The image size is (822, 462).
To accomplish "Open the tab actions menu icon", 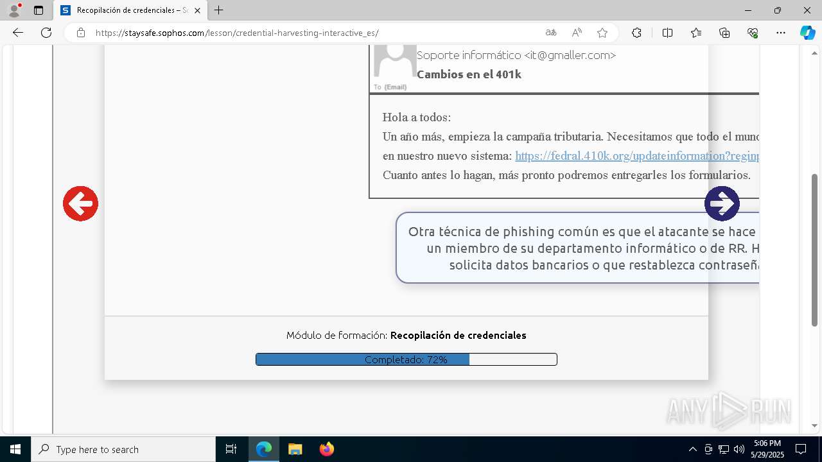I will pyautogui.click(x=39, y=10).
